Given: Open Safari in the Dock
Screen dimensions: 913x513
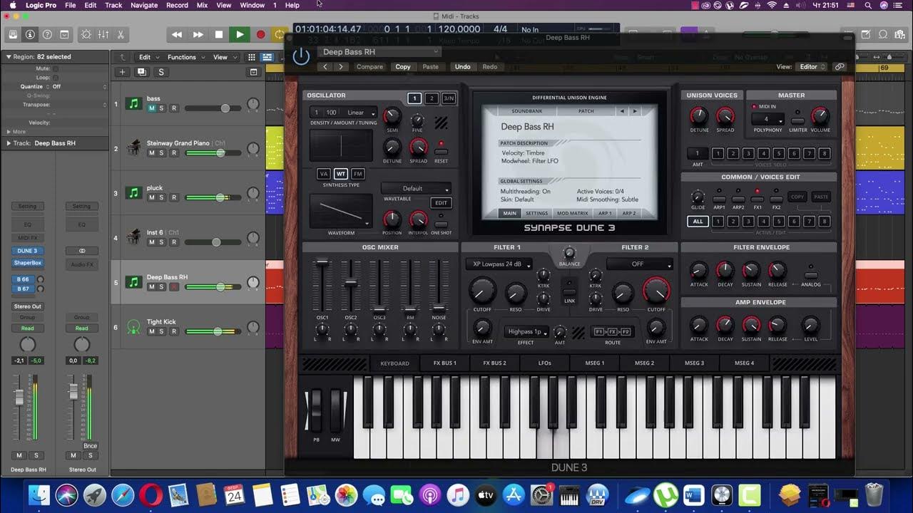Looking at the screenshot, I should (122, 494).
